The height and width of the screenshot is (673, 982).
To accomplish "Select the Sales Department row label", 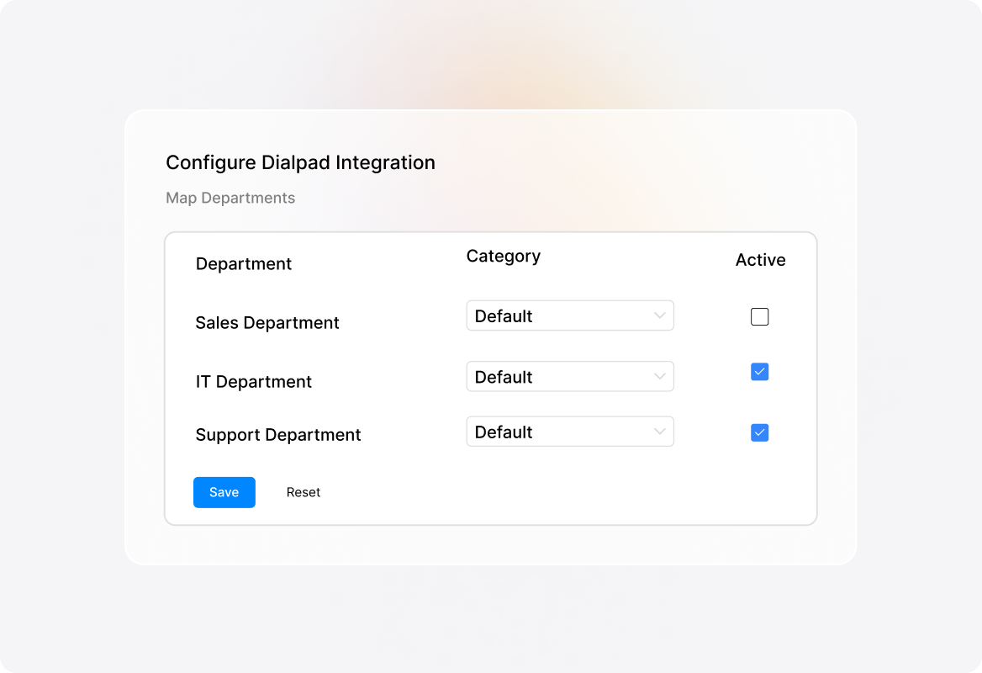I will pyautogui.click(x=267, y=322).
